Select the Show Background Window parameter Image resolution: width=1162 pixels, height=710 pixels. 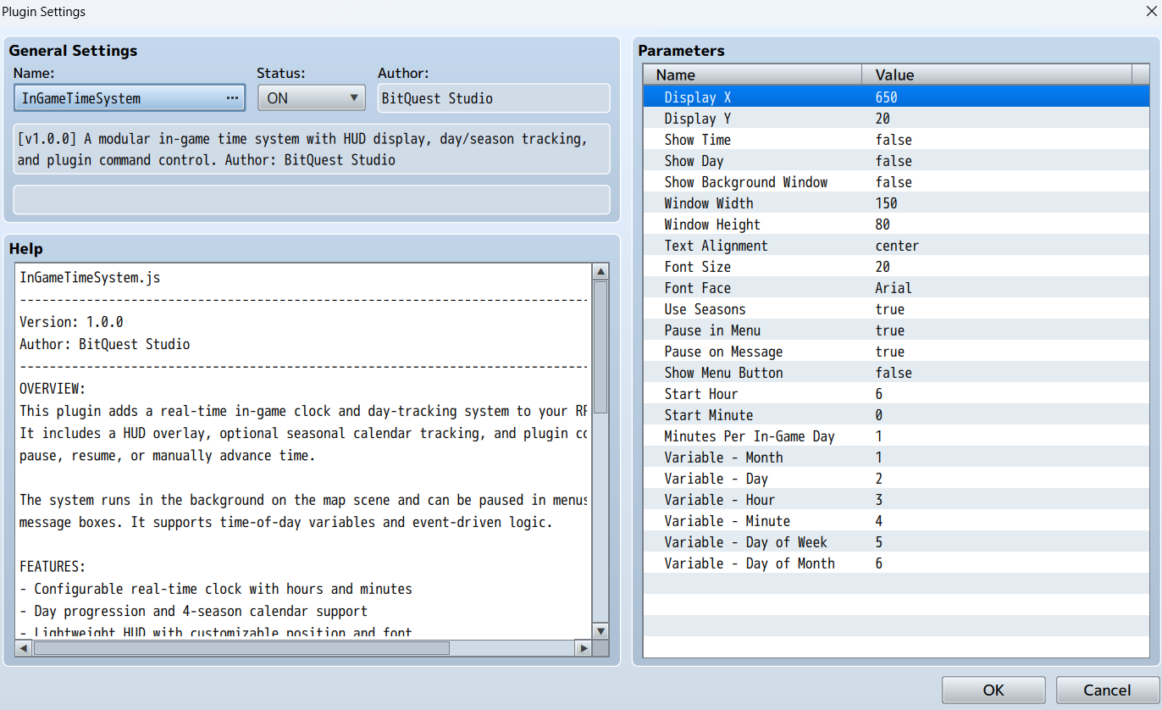896,182
